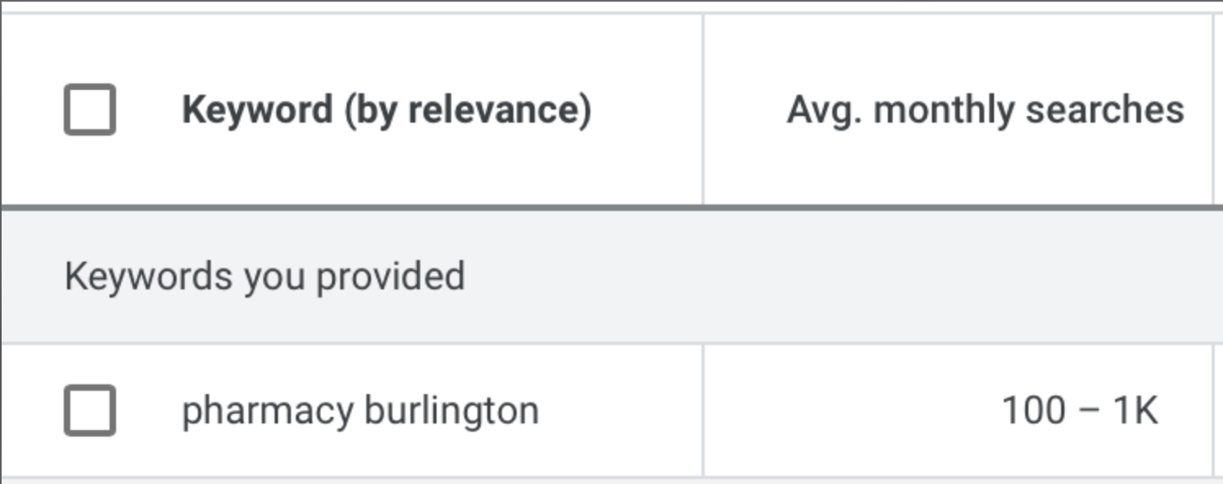Image resolution: width=1223 pixels, height=484 pixels.
Task: Click empty space in the Keywords you provided band
Action: pos(818,276)
